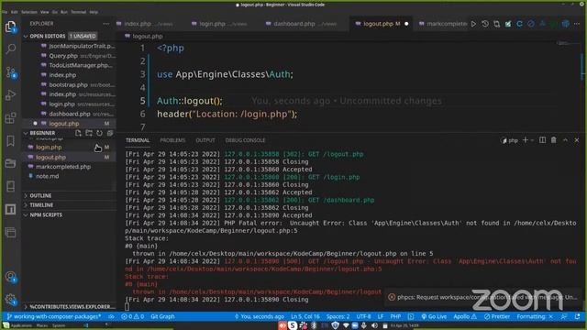This screenshot has width=587, height=330.
Task: Click UTF-8 encoding in status bar
Action: point(363,316)
